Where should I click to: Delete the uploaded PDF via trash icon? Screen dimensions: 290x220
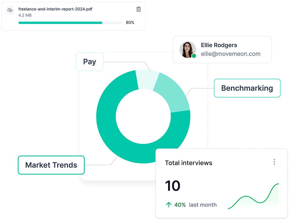click(138, 9)
